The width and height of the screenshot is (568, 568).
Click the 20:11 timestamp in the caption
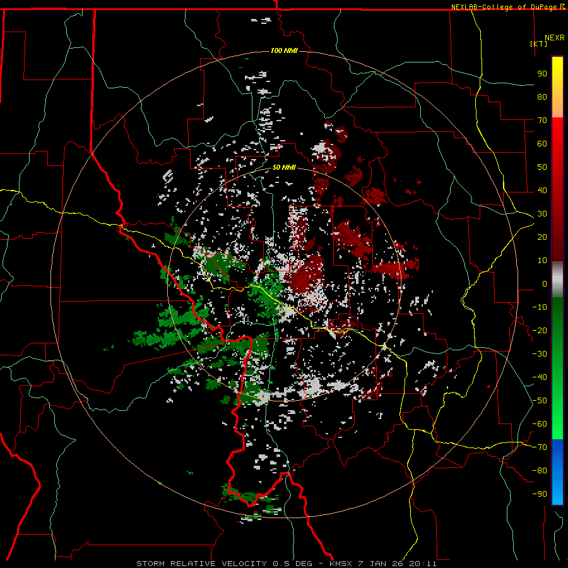click(x=423, y=564)
